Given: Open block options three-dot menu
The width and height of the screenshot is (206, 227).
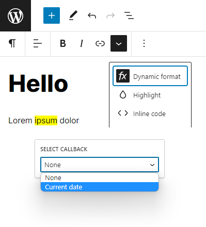Looking at the screenshot, I should [144, 43].
